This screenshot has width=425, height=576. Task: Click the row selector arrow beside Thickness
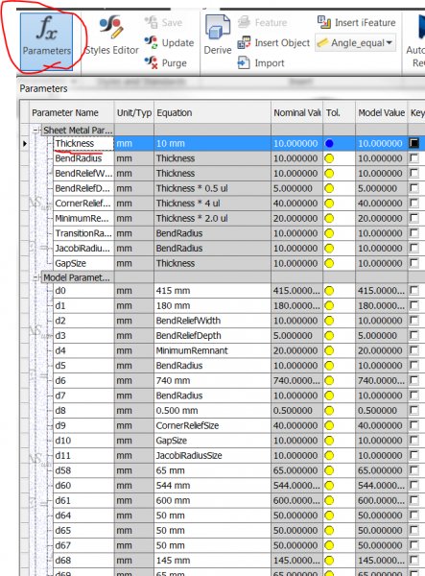(25, 143)
